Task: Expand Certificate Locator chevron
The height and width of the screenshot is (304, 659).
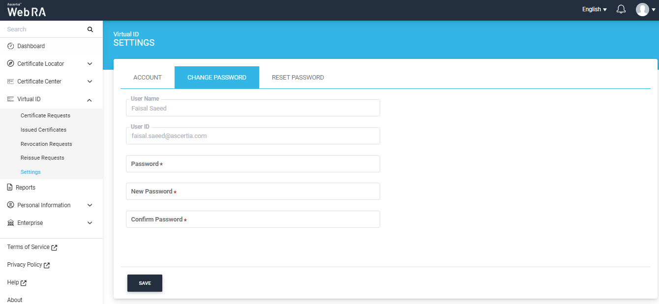Action: click(x=90, y=64)
